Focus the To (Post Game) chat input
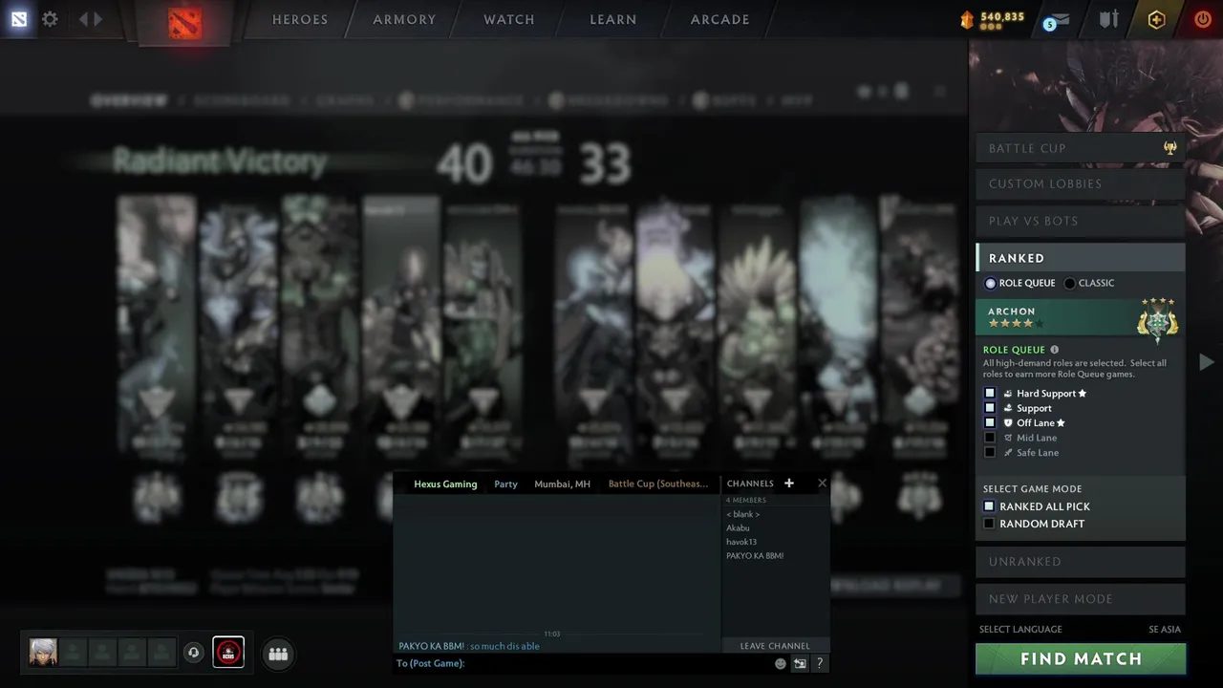Viewport: 1223px width, 688px height. pyautogui.click(x=583, y=663)
